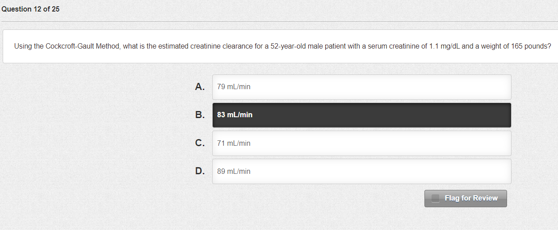The height and width of the screenshot is (230, 558).
Task: Click the words estimated creatinine clearance
Action: point(204,46)
